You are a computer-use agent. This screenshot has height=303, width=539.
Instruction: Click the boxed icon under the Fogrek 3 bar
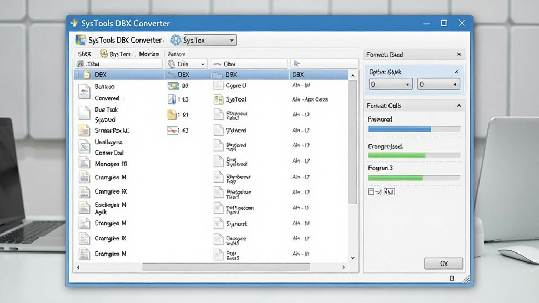click(389, 191)
